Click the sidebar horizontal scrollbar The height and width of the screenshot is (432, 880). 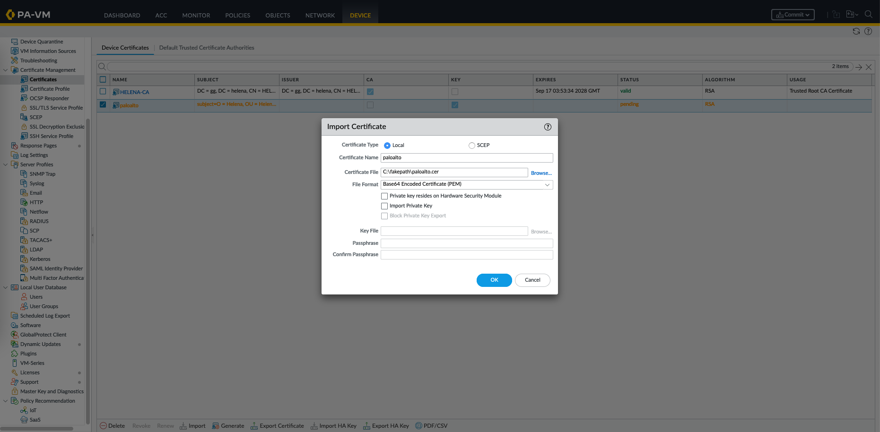tap(37, 429)
